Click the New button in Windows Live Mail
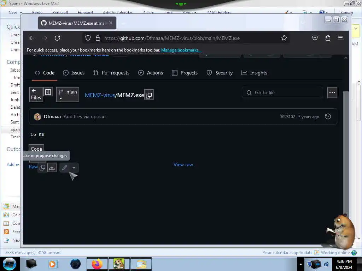This screenshot has height=271, width=362. pyautogui.click(x=13, y=13)
